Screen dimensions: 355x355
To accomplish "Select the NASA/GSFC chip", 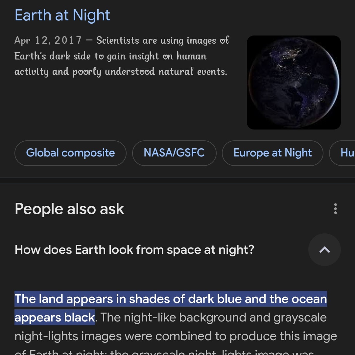I will click(174, 153).
